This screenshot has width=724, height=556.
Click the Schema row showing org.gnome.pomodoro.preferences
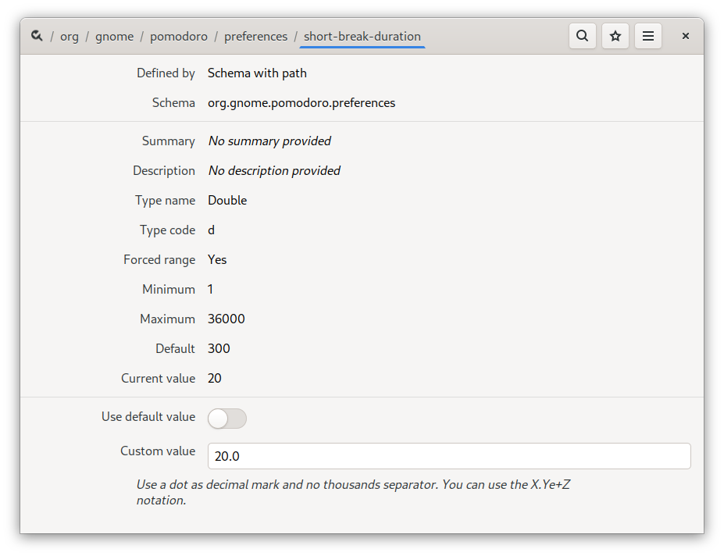(301, 102)
